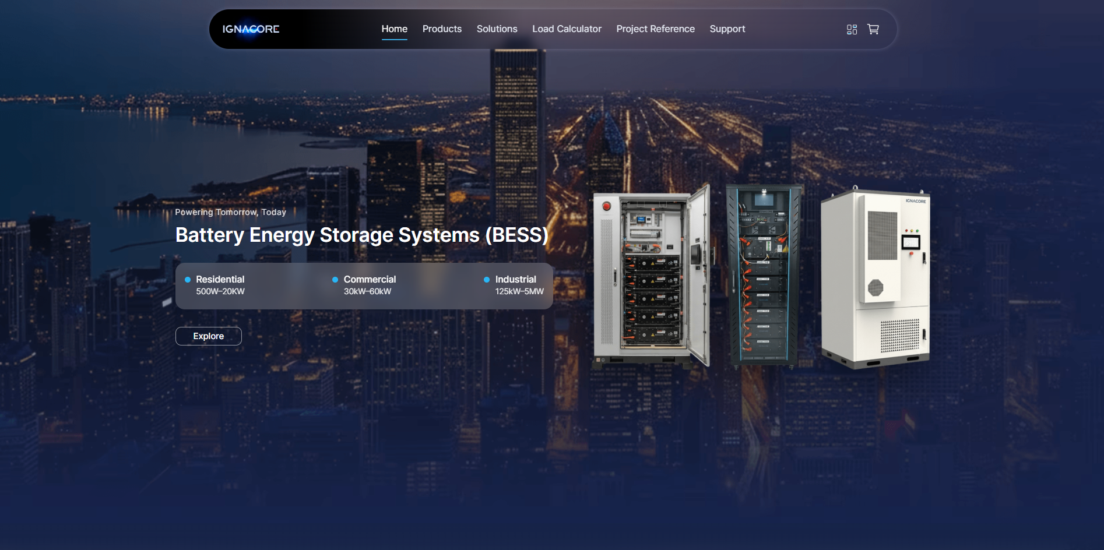Click the 'Powering Tomorrow, Today' tagline

point(231,212)
